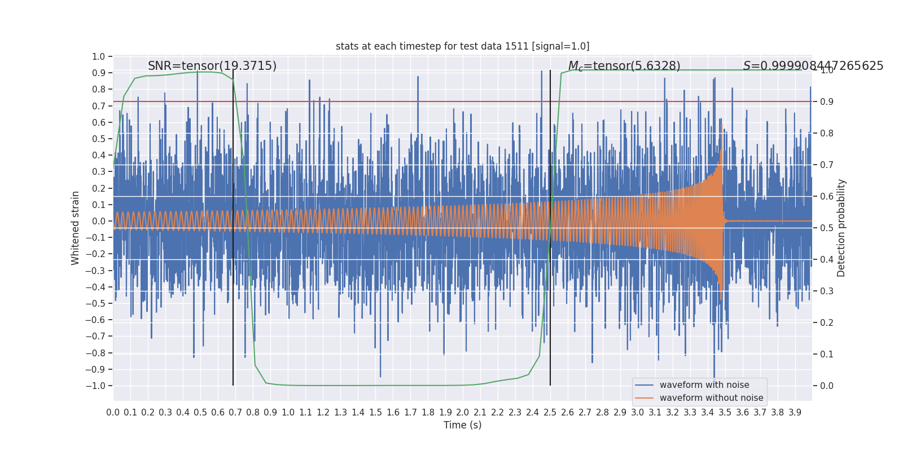This screenshot has width=903, height=451.
Task: Click the 3.5 tick on time axis
Action: click(x=725, y=413)
